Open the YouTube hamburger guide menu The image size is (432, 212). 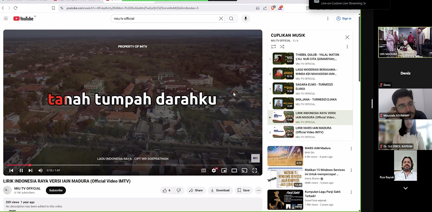coord(6,19)
